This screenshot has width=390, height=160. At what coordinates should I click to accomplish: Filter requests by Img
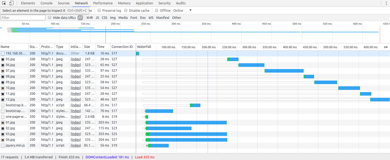click(113, 18)
